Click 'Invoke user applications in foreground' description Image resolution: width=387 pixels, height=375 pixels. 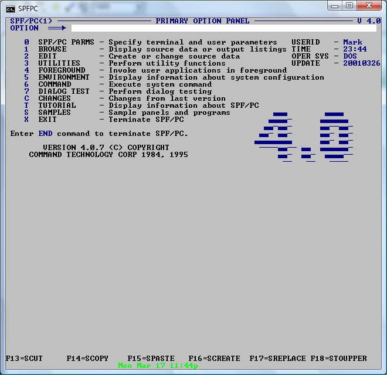198,70
